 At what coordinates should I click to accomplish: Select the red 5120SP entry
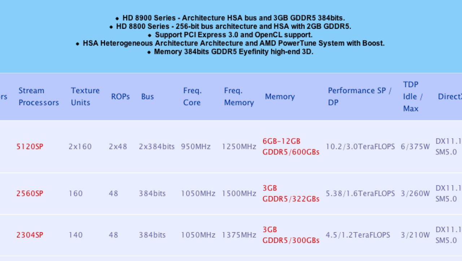point(30,146)
